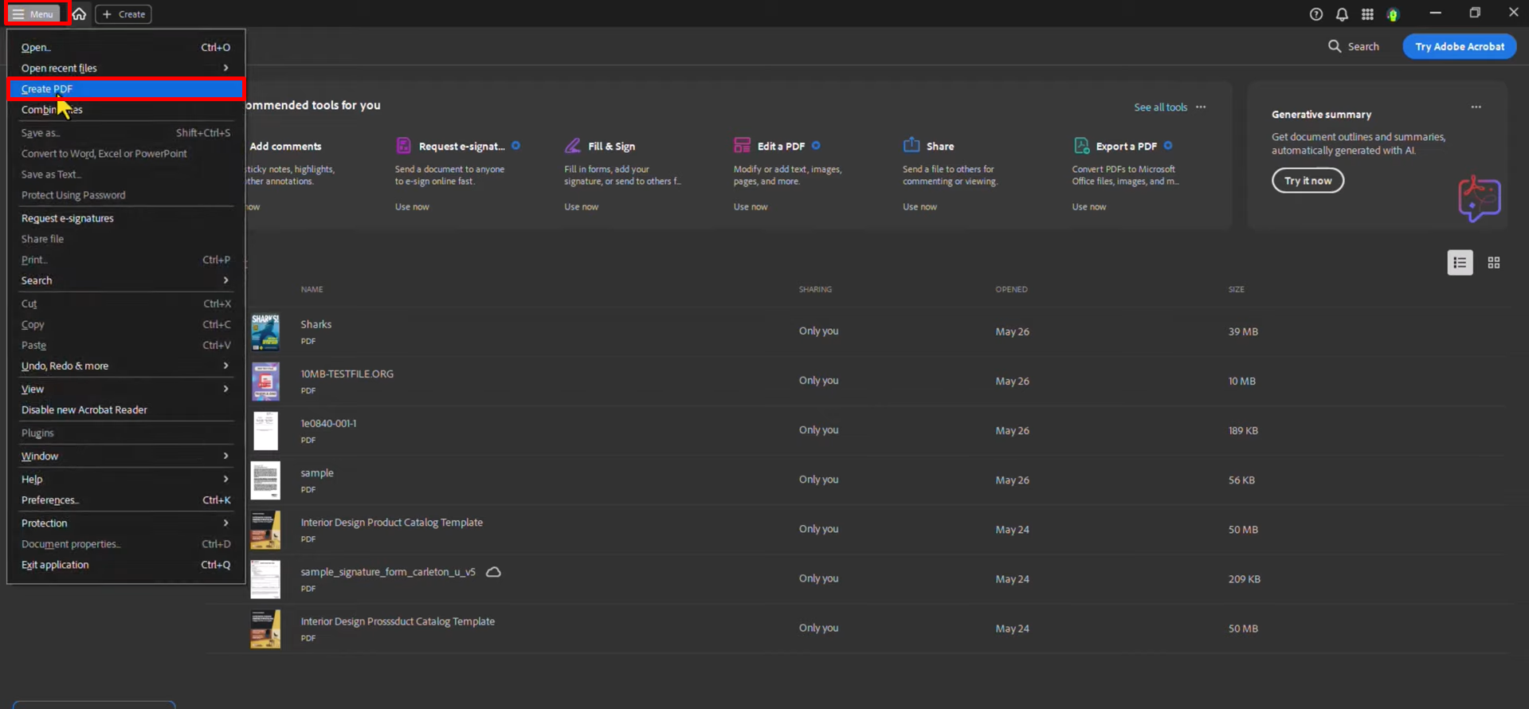
Task: Click the Export a PDF tool icon
Action: tap(1080, 145)
